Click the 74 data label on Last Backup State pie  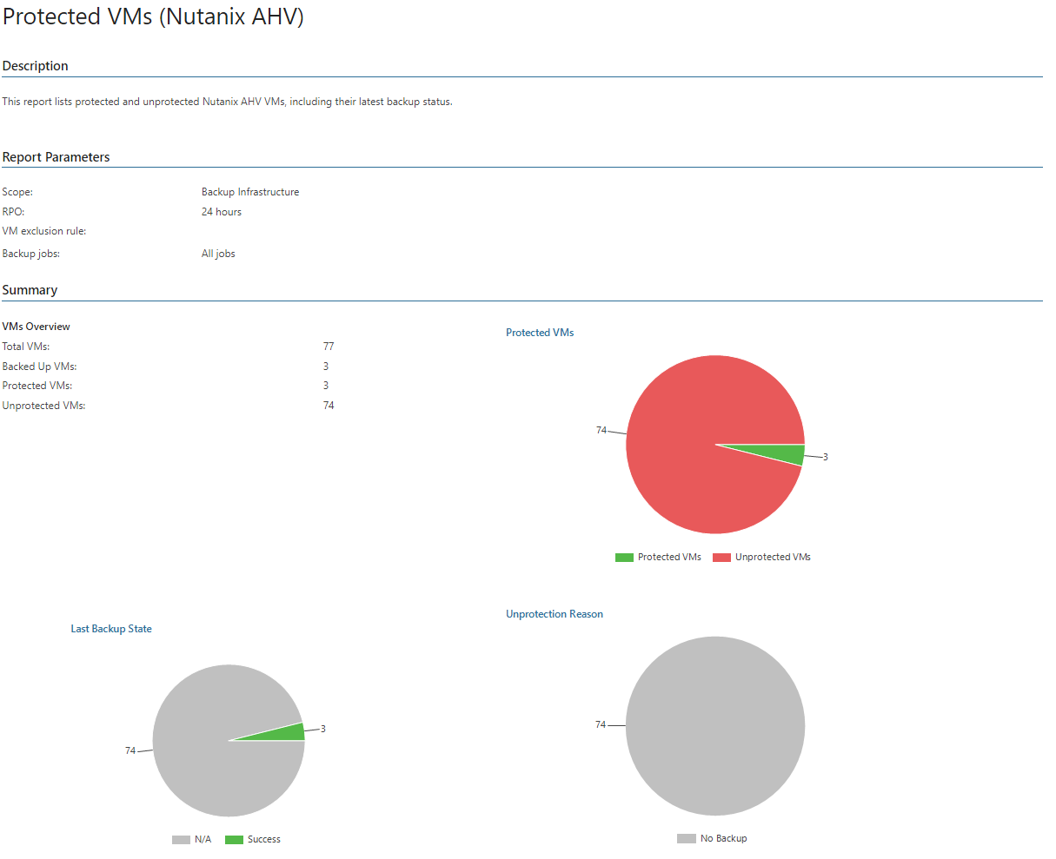[130, 750]
